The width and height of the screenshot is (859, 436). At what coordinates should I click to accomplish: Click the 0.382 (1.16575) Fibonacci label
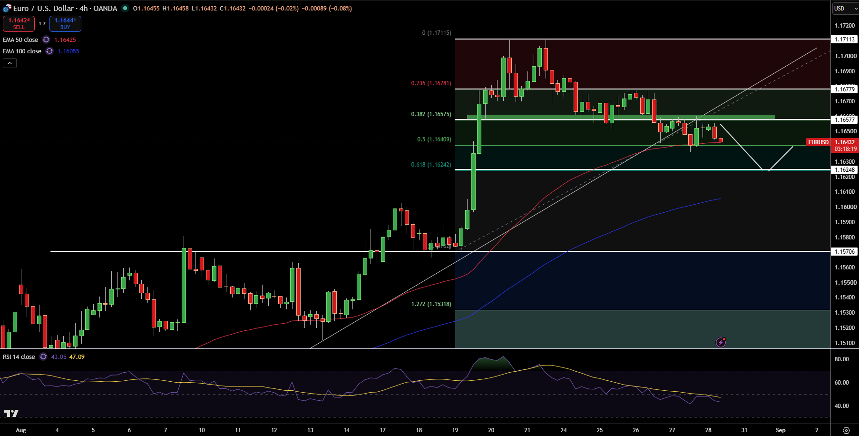click(431, 114)
